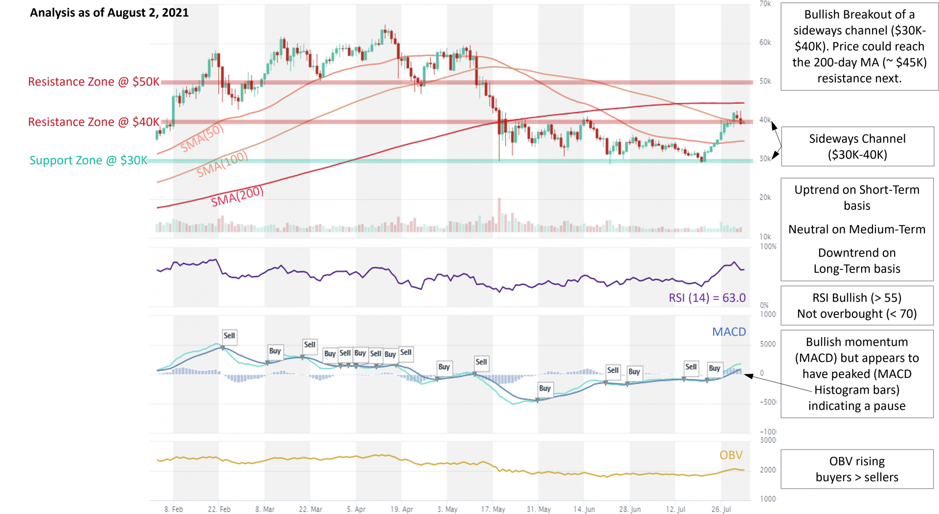Image resolution: width=939 pixels, height=514 pixels.
Task: Click the '8. Feb' date on the x-axis
Action: [174, 509]
